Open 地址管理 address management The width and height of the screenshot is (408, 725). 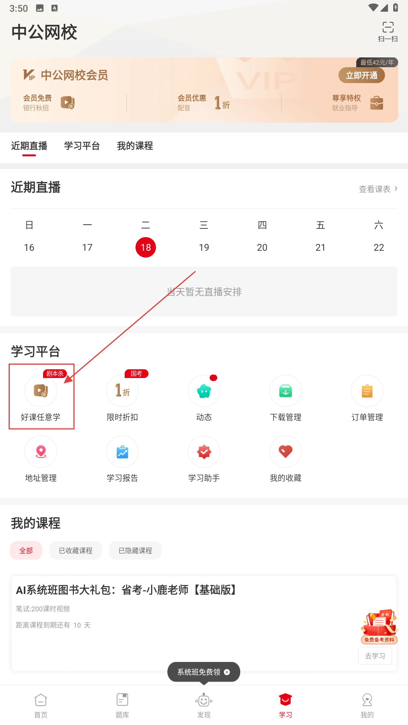[x=41, y=452]
